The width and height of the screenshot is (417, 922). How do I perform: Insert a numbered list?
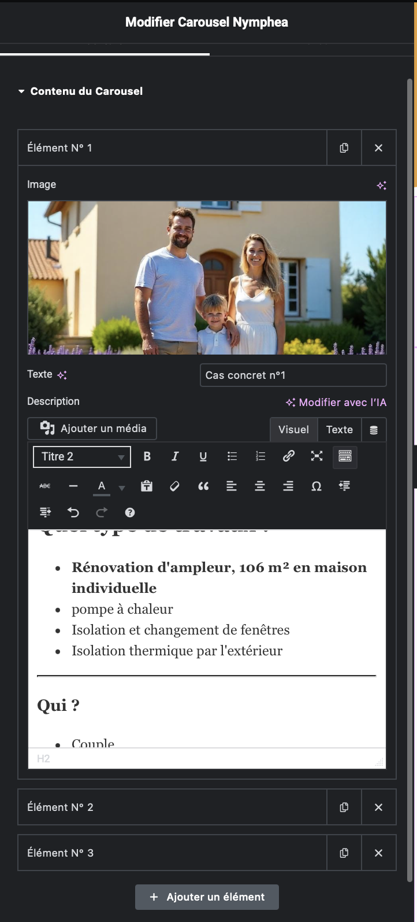pyautogui.click(x=260, y=456)
